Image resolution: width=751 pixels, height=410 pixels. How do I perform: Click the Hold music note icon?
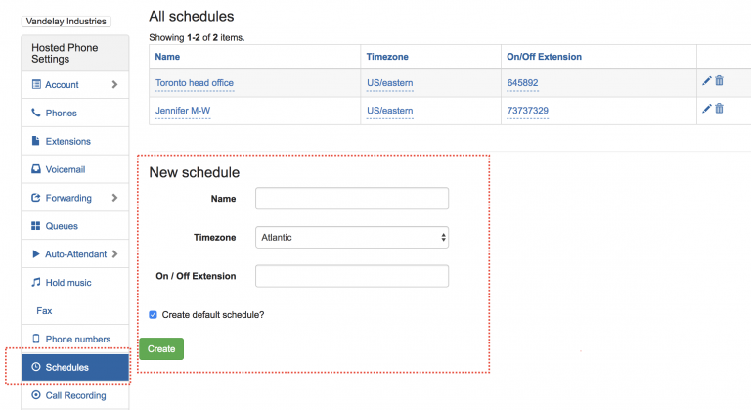click(36, 282)
